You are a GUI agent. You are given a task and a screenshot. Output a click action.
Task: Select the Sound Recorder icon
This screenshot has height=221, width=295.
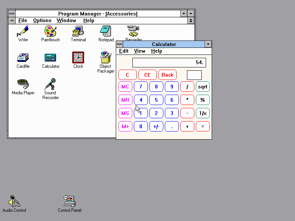pyautogui.click(x=51, y=84)
